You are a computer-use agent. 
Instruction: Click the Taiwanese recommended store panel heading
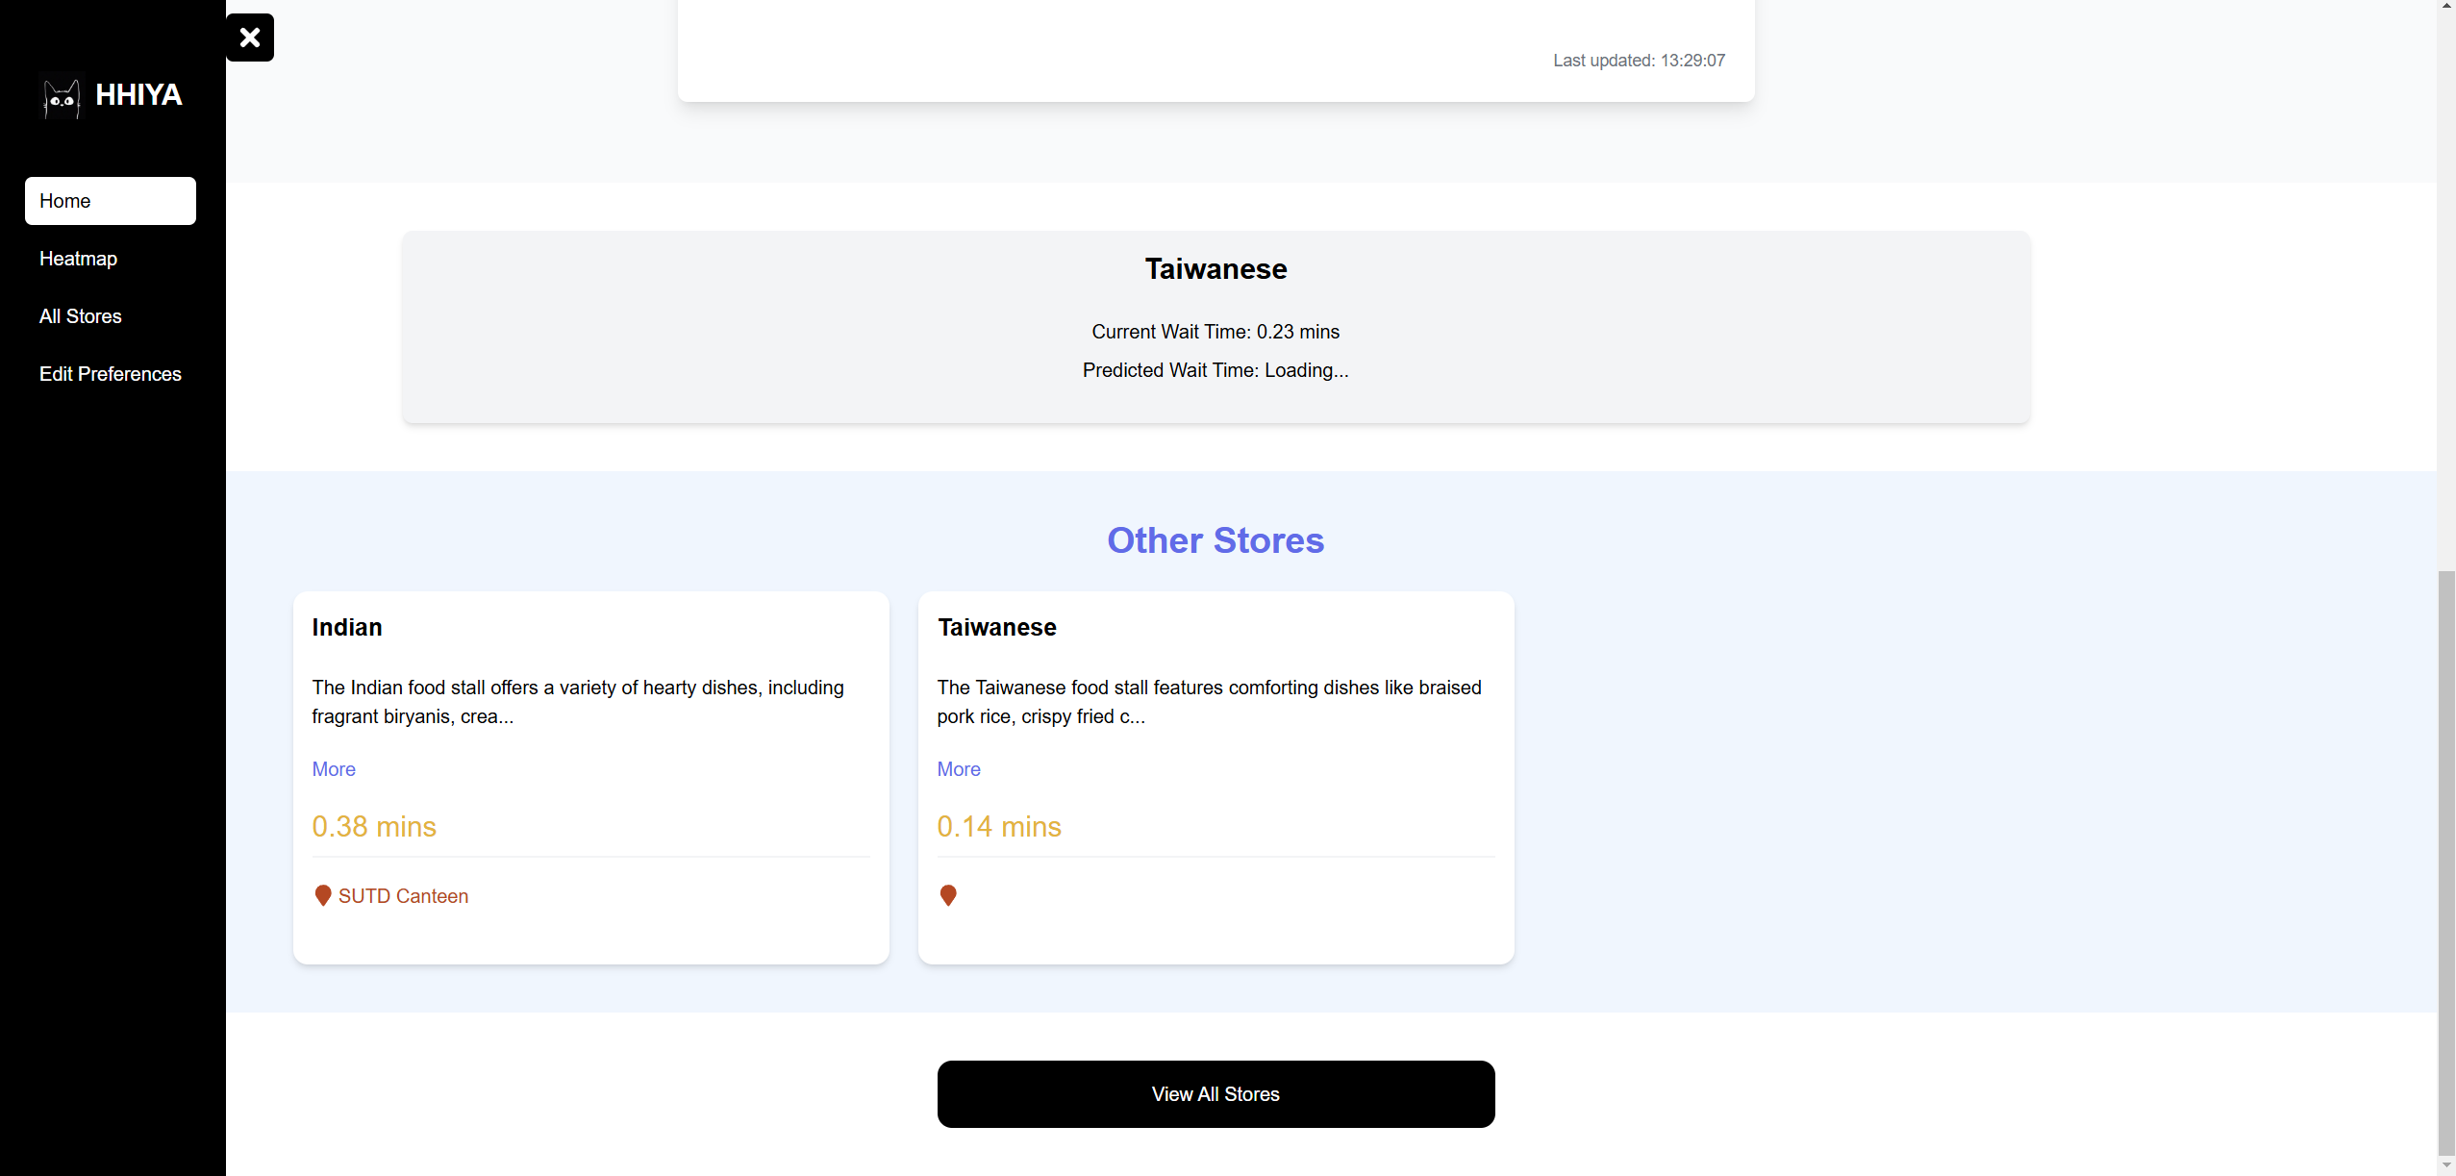point(1215,269)
